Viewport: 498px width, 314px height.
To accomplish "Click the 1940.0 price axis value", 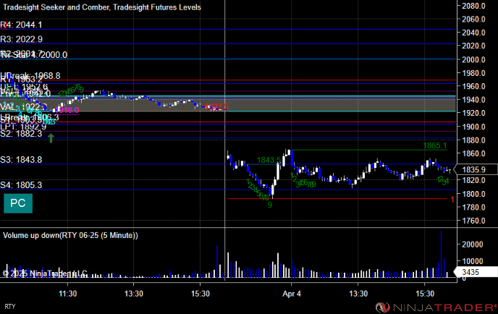I will coord(473,100).
